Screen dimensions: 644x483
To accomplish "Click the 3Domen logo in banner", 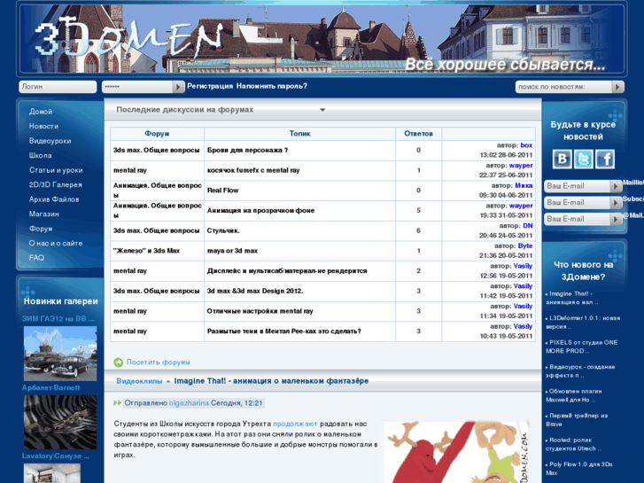I will click(128, 38).
